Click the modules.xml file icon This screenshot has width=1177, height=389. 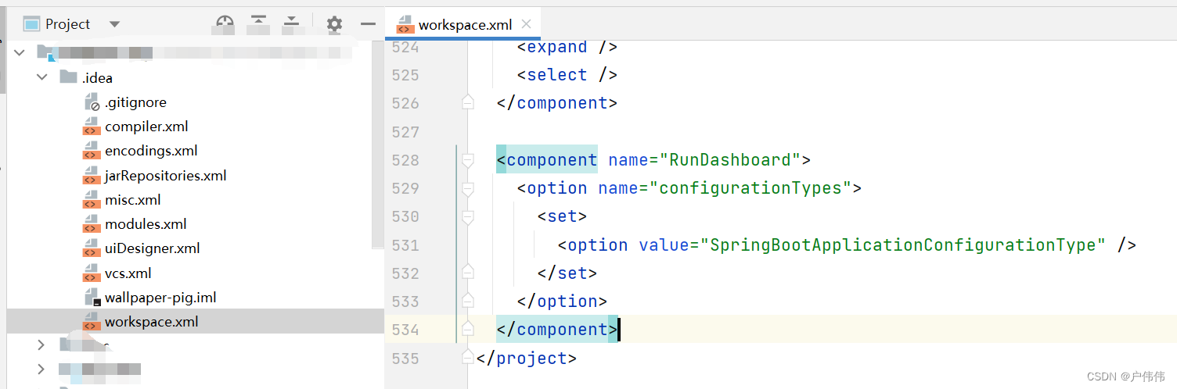point(92,224)
